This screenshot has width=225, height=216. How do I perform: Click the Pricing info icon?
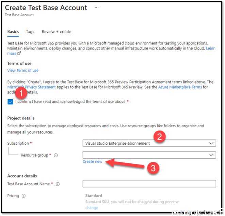click(x=23, y=196)
